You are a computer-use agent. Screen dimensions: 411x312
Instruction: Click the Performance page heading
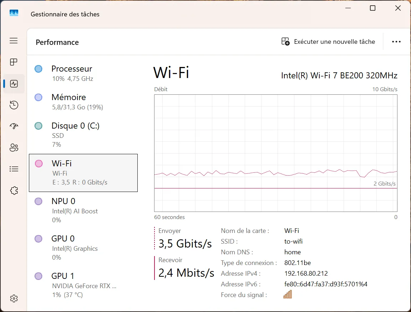coord(57,42)
